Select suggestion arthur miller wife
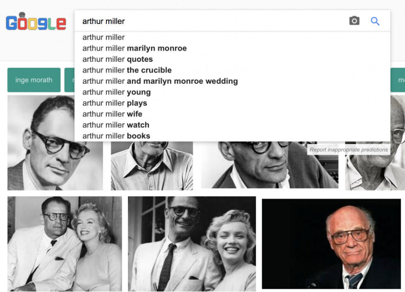The height and width of the screenshot is (292, 405). point(232,114)
